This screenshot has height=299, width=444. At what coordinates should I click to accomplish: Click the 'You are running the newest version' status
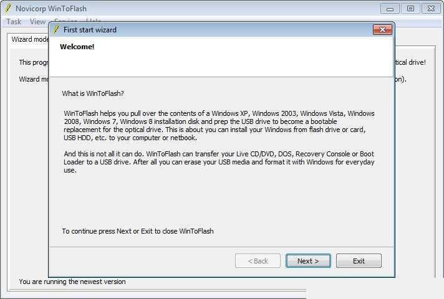72,282
